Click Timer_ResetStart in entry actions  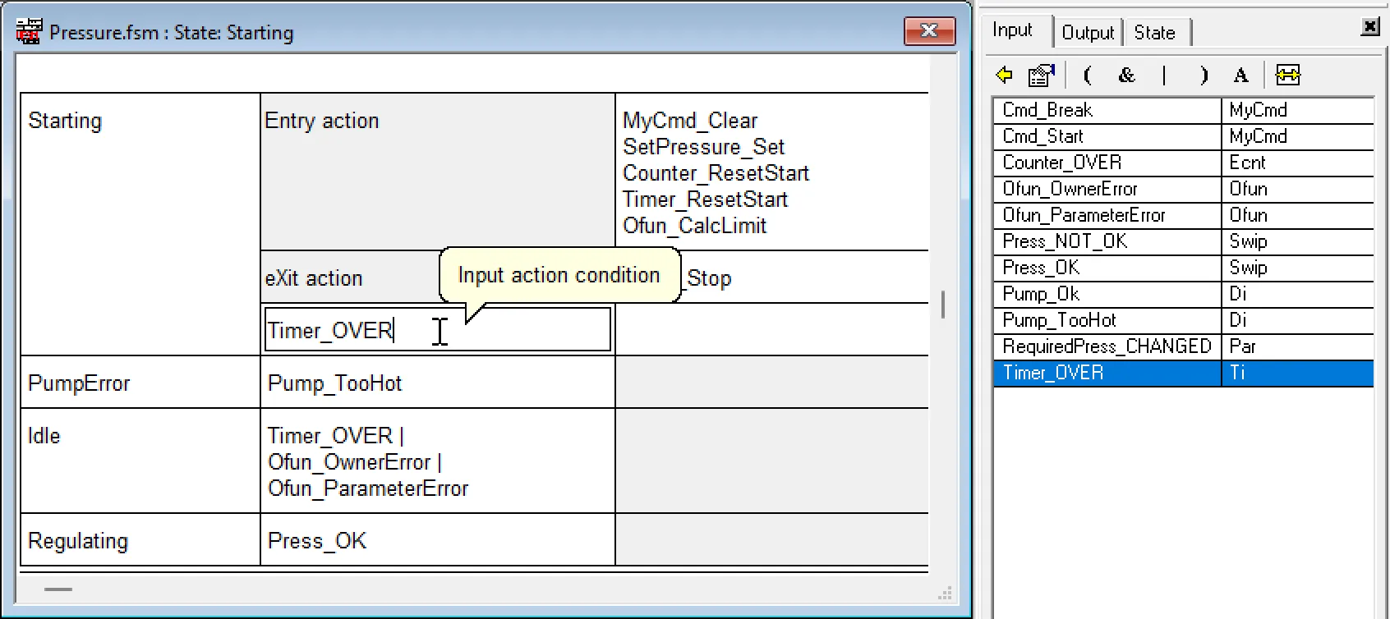[706, 199]
